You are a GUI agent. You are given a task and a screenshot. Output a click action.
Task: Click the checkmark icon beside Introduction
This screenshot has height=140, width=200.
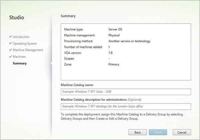(10, 37)
